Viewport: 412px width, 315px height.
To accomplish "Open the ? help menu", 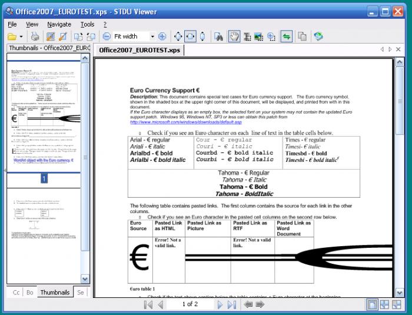I will tap(105, 25).
